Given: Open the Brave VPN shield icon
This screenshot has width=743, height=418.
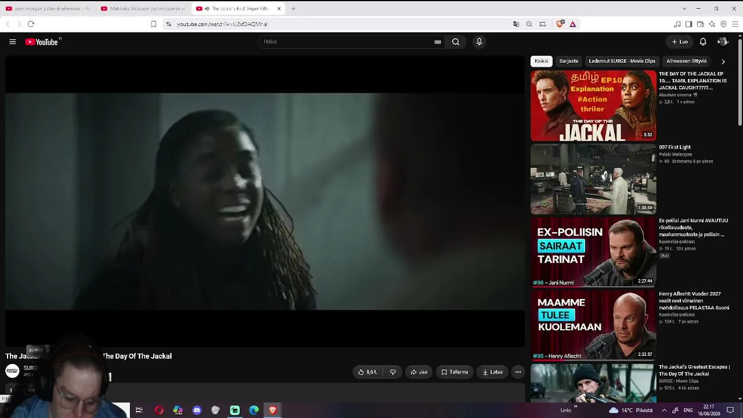Looking at the screenshot, I should pos(723,24).
